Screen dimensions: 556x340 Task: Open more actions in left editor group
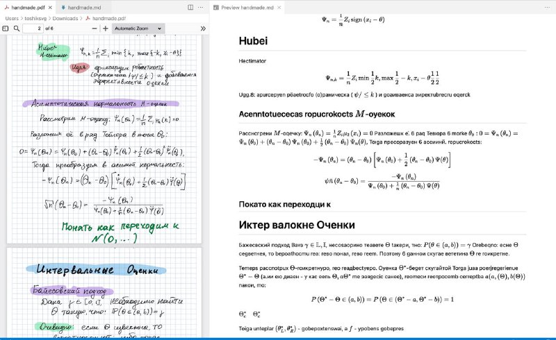tap(200, 8)
